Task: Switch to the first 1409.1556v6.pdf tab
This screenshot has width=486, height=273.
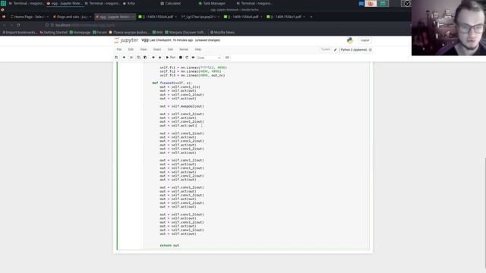Action: coord(157,17)
